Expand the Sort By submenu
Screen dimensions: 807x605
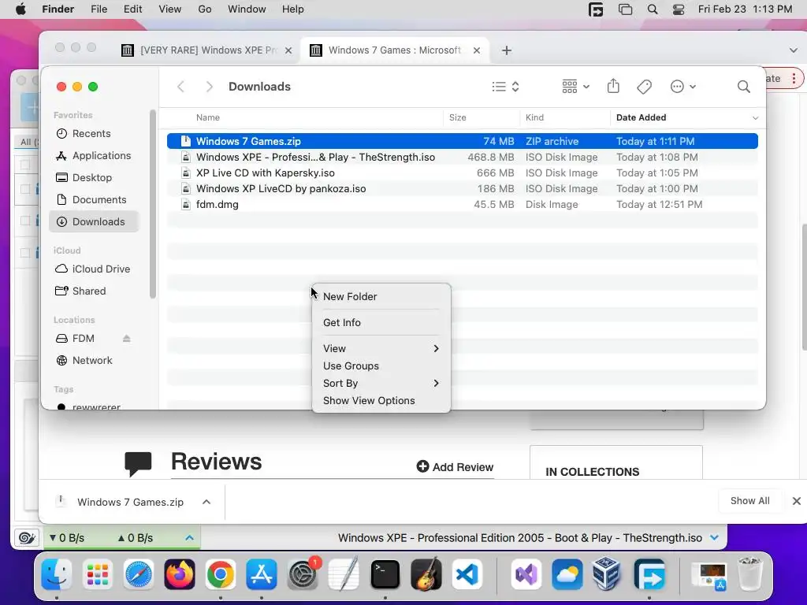(381, 384)
